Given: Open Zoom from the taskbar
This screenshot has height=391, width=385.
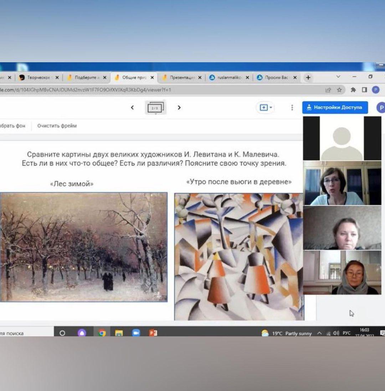Looking at the screenshot, I should [x=136, y=333].
